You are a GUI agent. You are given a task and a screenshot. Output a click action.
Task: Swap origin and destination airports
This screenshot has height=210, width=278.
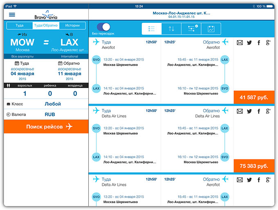[x=46, y=42]
